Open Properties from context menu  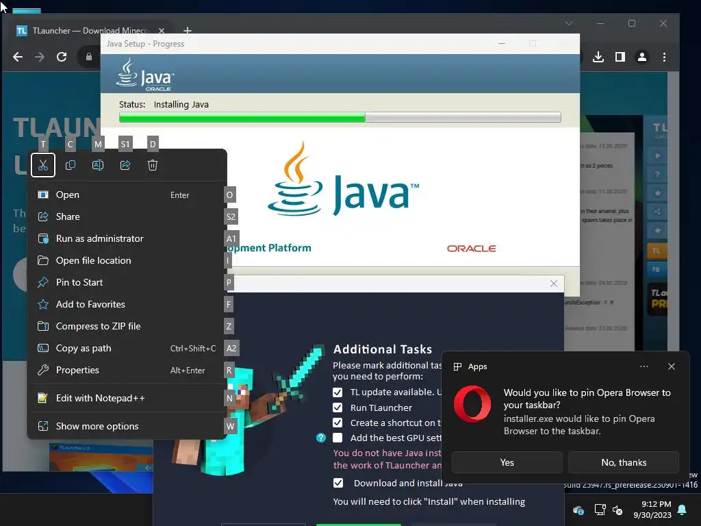tap(127, 370)
